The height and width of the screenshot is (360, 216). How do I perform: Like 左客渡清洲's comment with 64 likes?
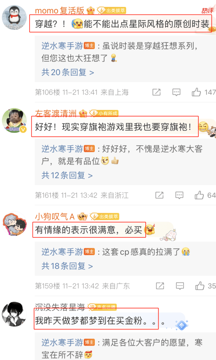coord(199,196)
